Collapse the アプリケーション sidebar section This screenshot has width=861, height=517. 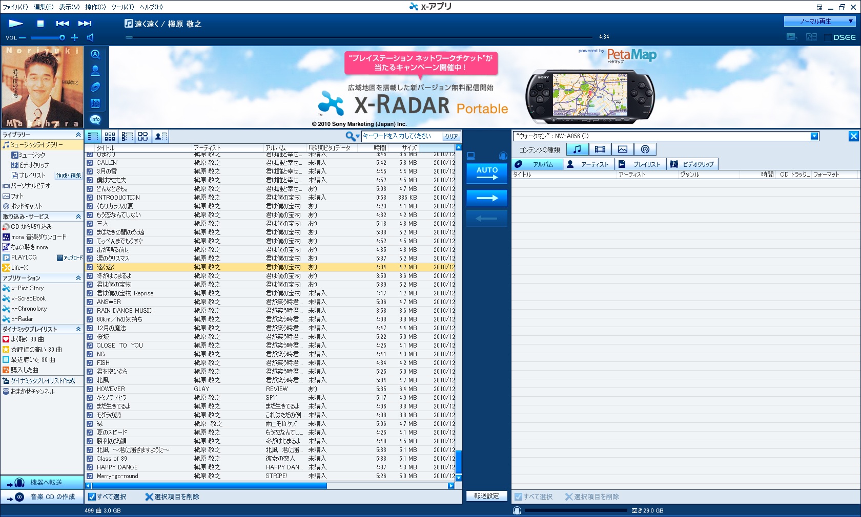[x=78, y=278]
